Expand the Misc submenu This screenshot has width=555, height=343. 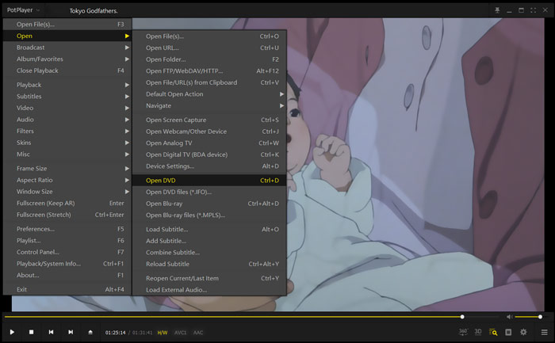click(x=67, y=154)
